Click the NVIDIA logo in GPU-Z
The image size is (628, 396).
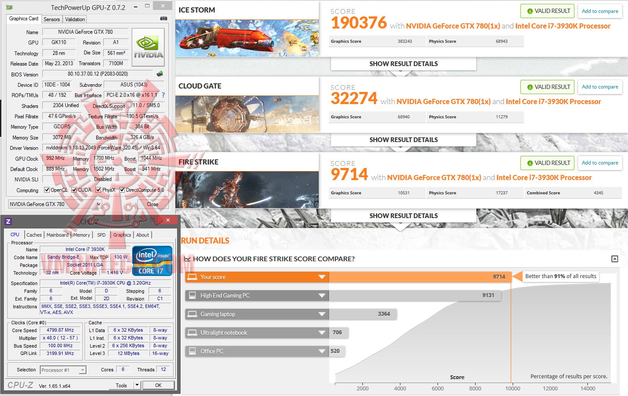(148, 47)
